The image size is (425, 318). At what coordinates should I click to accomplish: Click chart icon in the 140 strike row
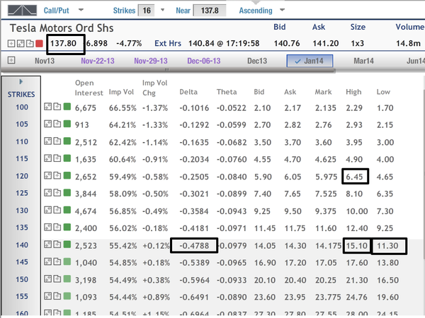point(47,245)
